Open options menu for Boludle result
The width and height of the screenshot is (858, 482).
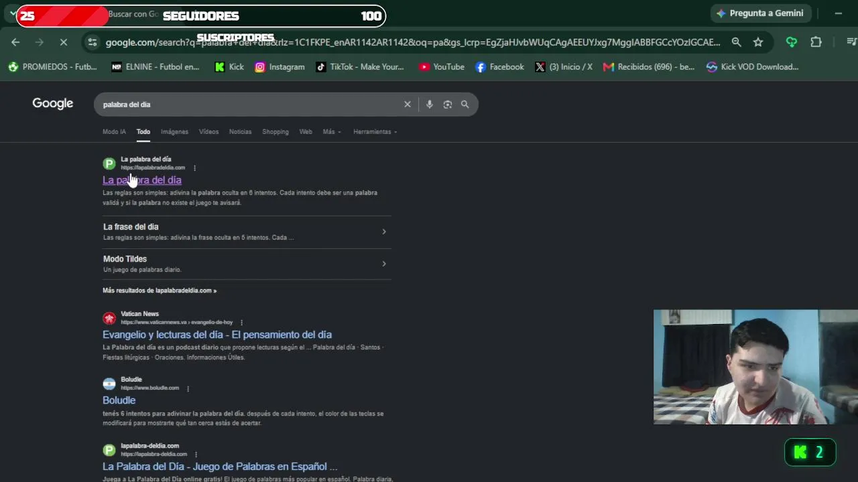188,388
